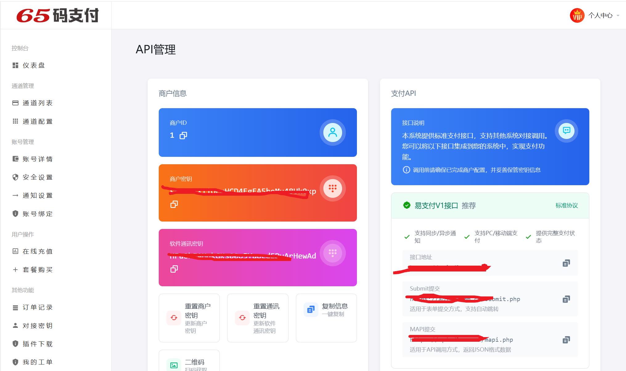The width and height of the screenshot is (626, 371).
Task: Click the merchant ID user avatar icon
Action: tap(332, 132)
